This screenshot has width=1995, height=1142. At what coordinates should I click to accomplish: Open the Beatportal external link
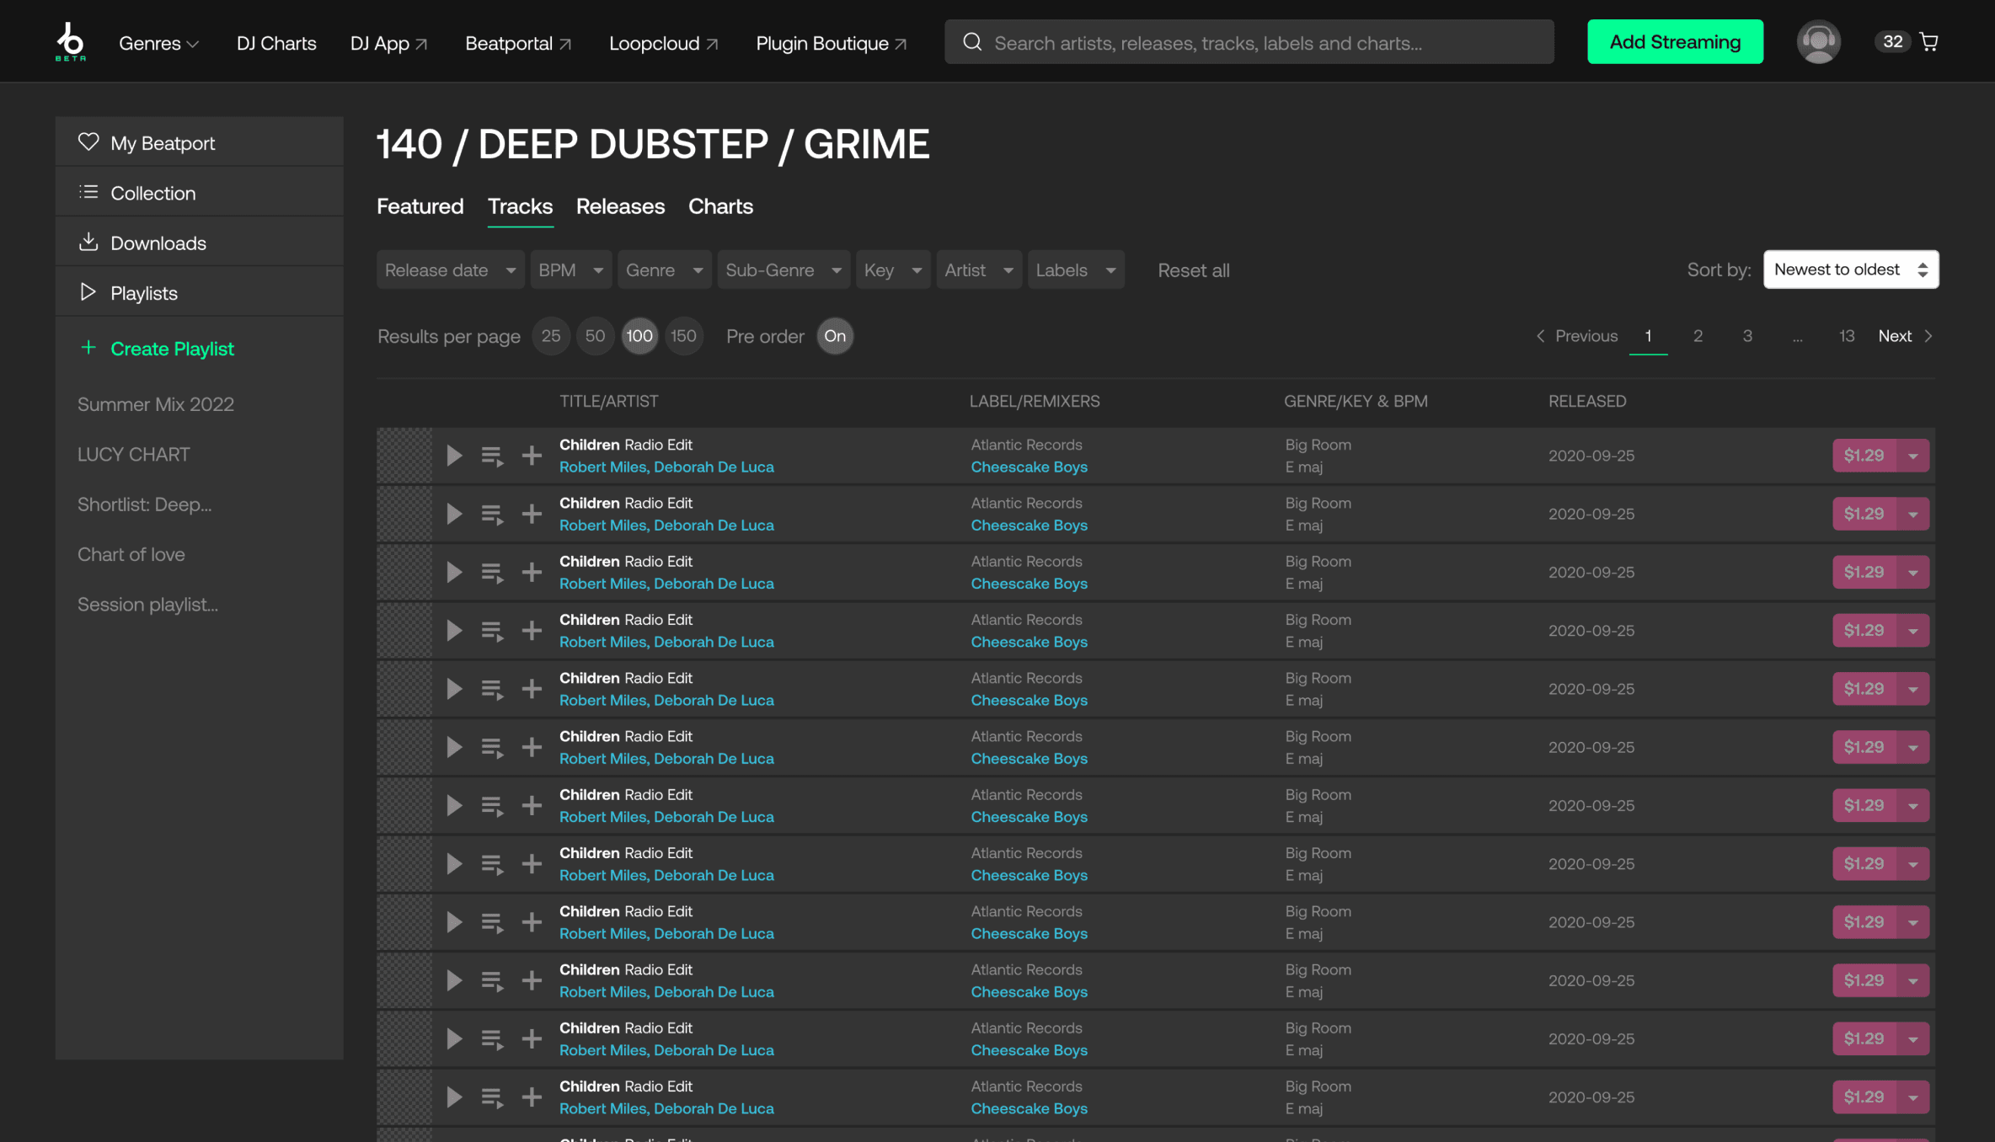tap(518, 43)
